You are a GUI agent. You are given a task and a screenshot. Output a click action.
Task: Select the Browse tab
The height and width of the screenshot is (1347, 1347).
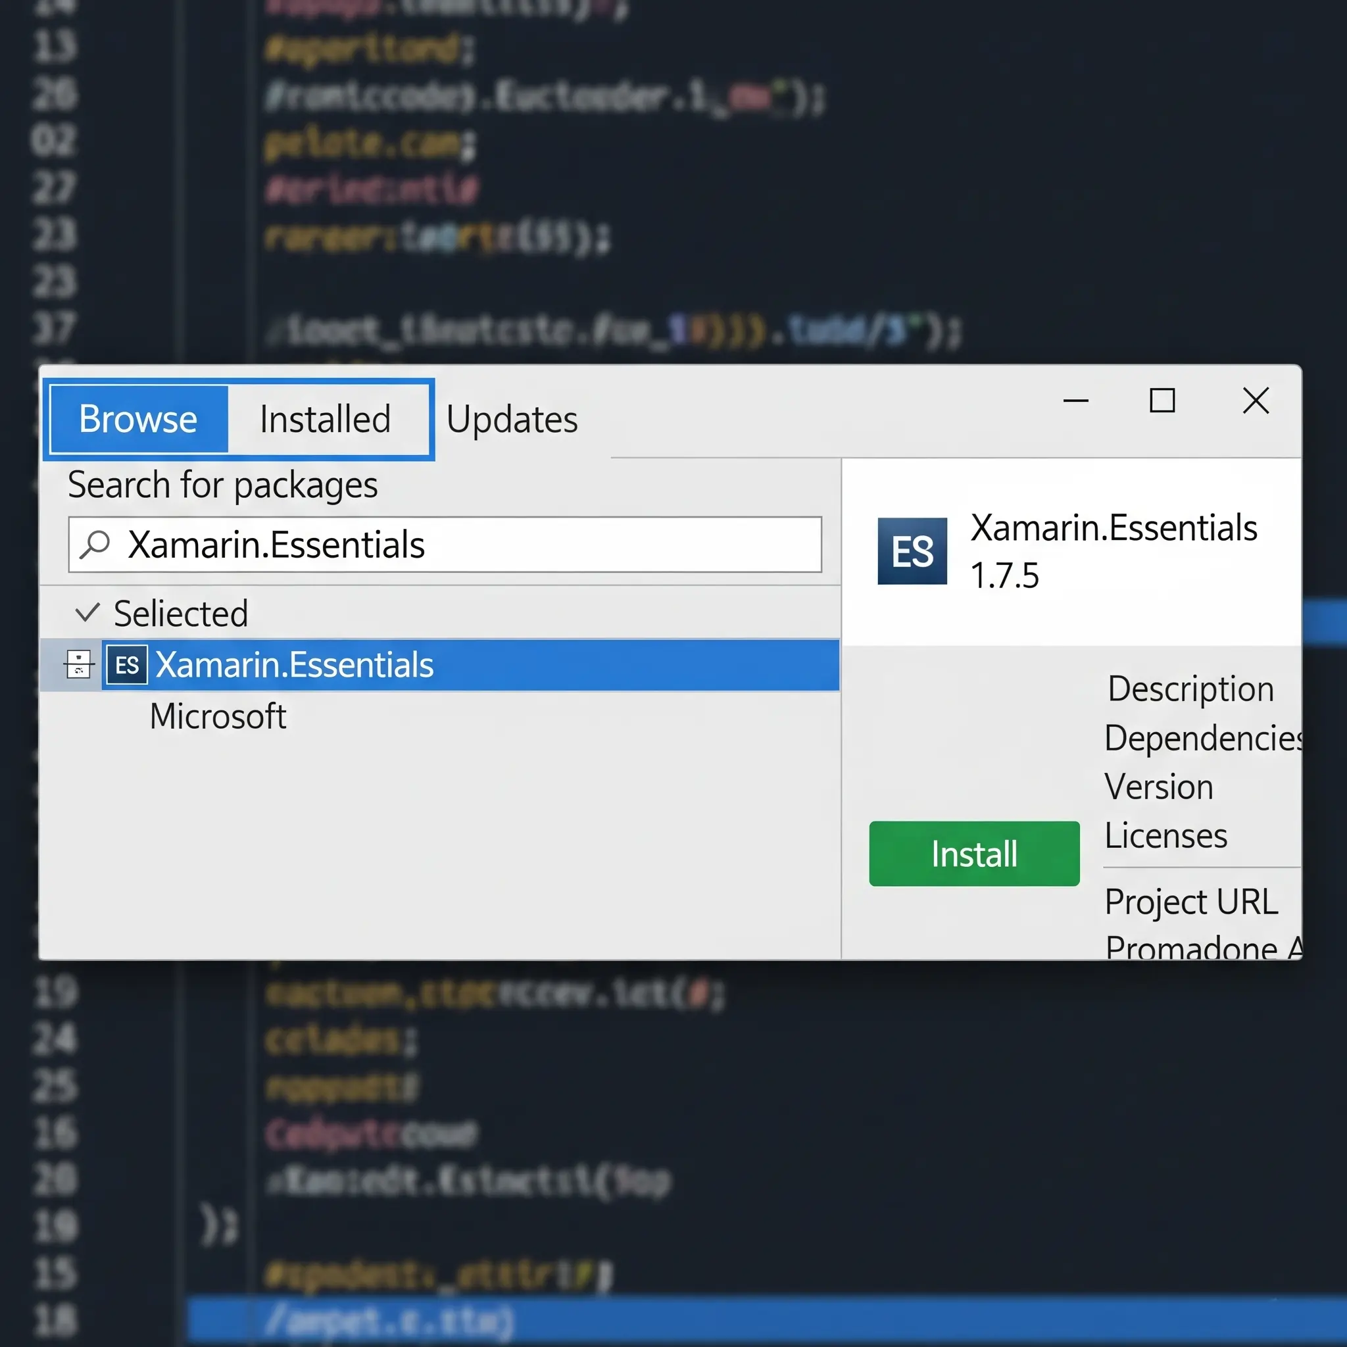coord(137,418)
